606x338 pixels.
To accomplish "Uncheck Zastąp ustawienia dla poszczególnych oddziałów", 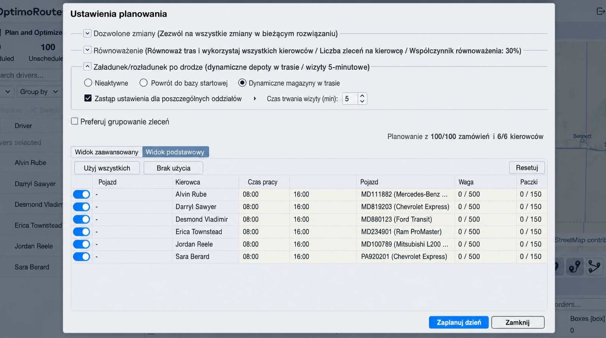I will (x=88, y=98).
